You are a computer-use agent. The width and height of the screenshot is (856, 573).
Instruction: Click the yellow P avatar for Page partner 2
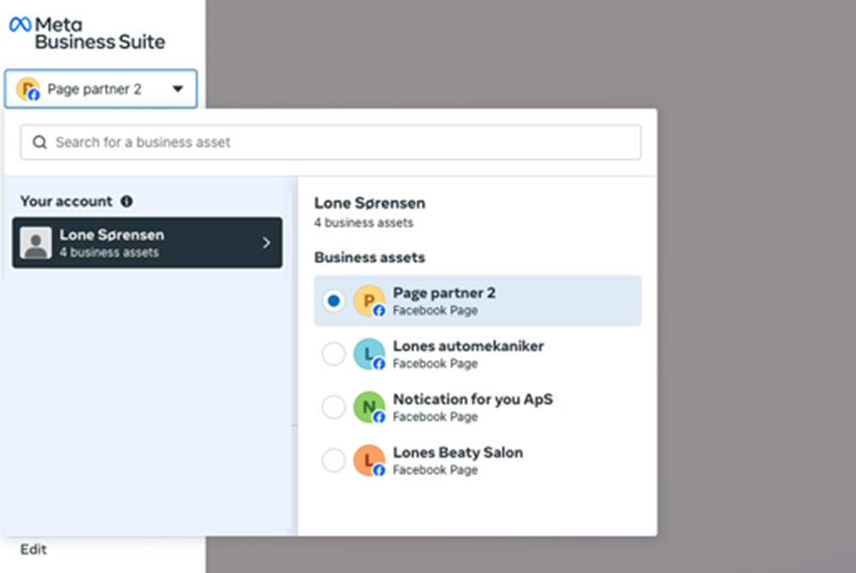pos(370,301)
